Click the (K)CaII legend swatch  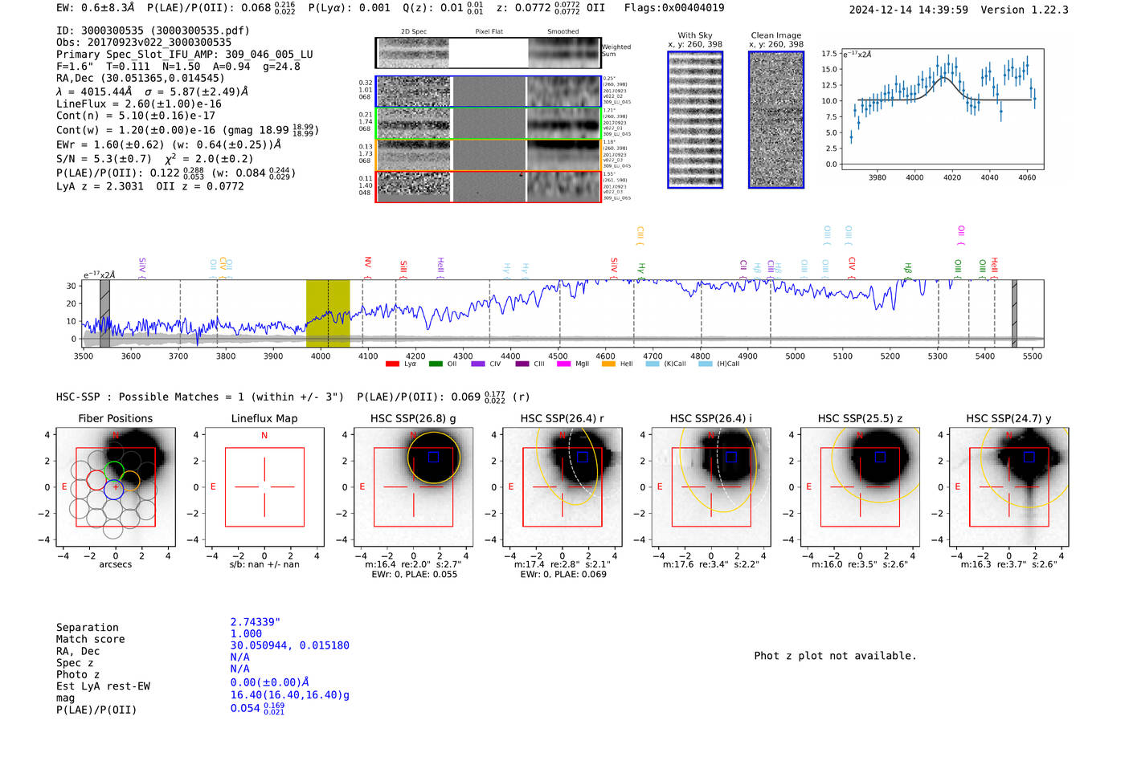(x=652, y=364)
